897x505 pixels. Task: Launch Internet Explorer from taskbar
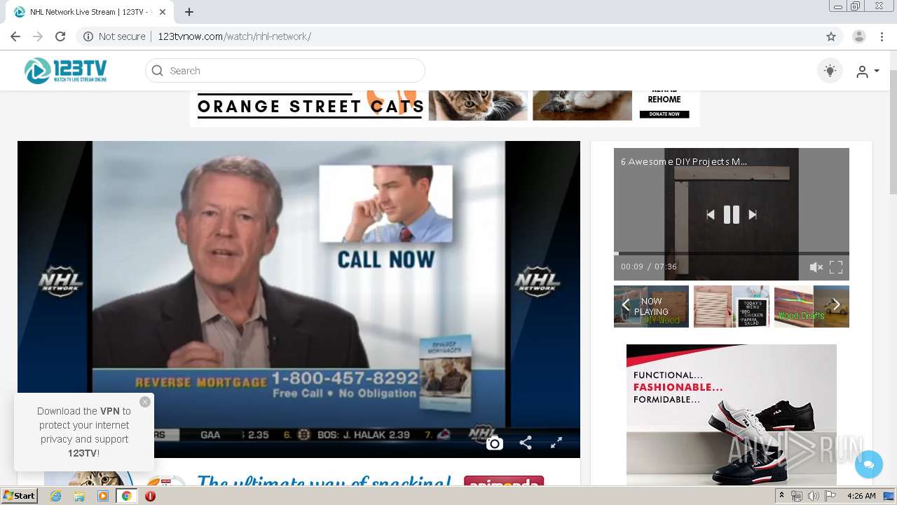[55, 496]
